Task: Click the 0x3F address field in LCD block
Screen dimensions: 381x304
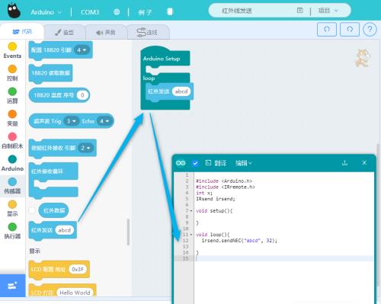Action: [78, 269]
